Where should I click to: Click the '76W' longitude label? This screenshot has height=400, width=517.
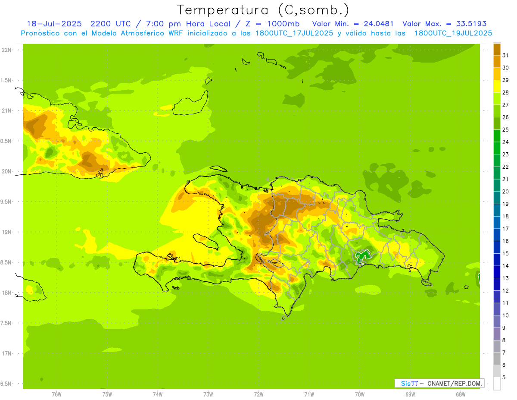click(56, 394)
